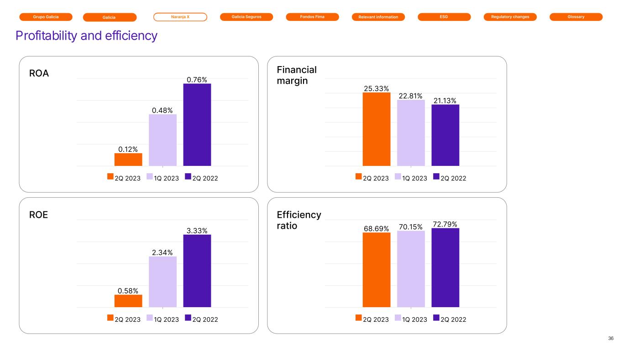This screenshot has width=623, height=350.
Task: Click Efficiency ratio 2Q 2022 legend swatch
Action: pos(436,318)
